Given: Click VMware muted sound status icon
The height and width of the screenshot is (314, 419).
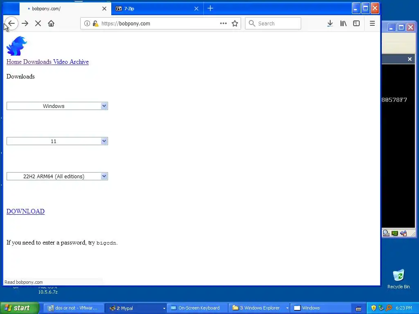Looking at the screenshot, I should point(403,233).
